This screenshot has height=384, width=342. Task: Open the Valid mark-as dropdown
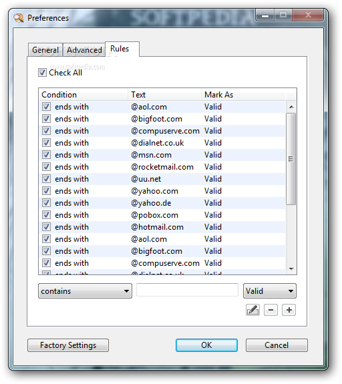(270, 291)
